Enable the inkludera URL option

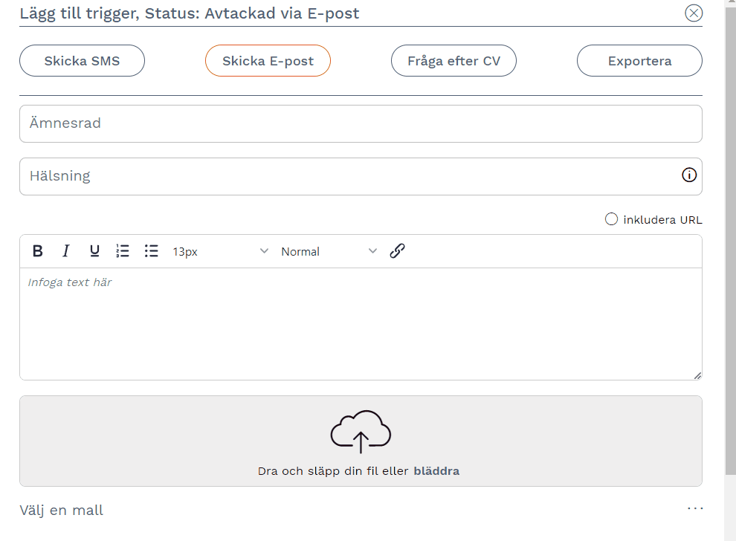(611, 219)
